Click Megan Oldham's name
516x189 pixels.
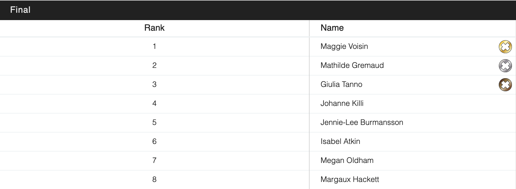(x=347, y=160)
